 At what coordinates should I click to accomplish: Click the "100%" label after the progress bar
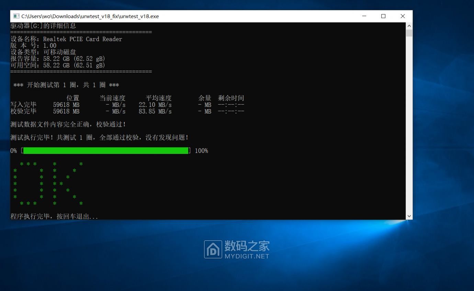201,151
